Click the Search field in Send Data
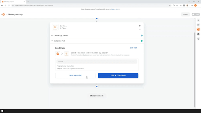This screenshot has height=113, width=201. [x=97, y=62]
